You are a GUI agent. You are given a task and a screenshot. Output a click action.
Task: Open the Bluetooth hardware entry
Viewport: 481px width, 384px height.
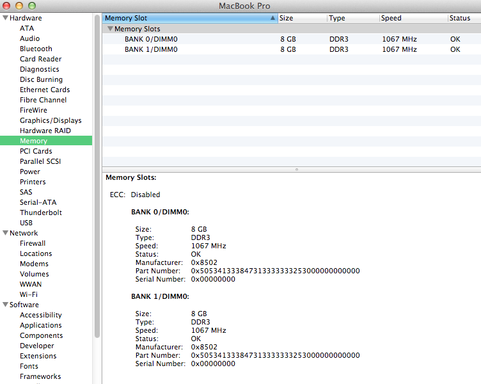36,49
